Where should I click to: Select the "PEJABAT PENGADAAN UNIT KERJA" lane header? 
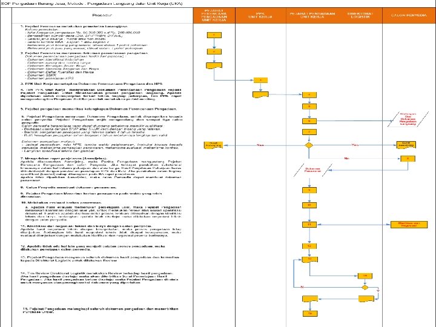312,15
